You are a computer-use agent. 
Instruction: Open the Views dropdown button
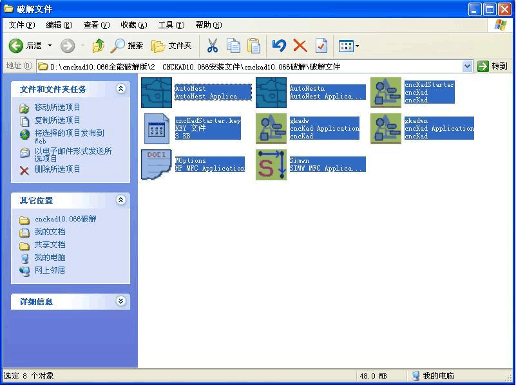click(x=349, y=46)
